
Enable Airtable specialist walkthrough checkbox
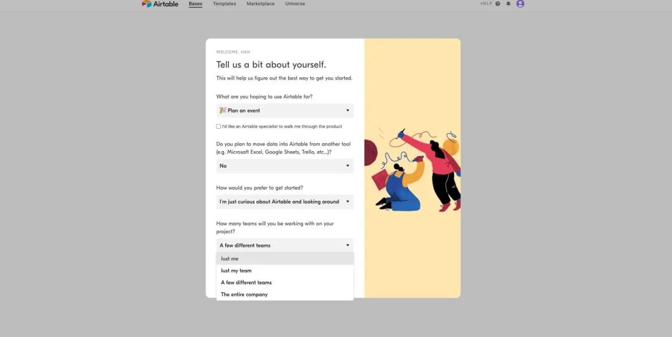pyautogui.click(x=218, y=126)
